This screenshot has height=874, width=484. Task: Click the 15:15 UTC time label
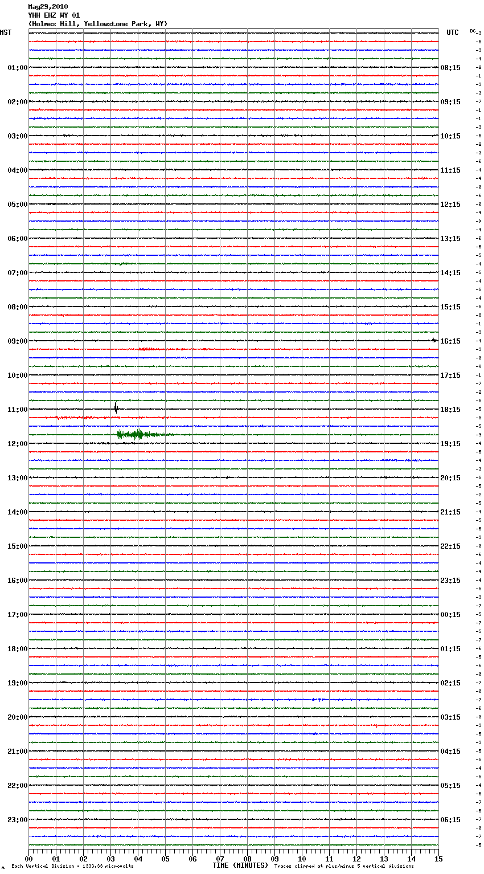click(x=450, y=307)
